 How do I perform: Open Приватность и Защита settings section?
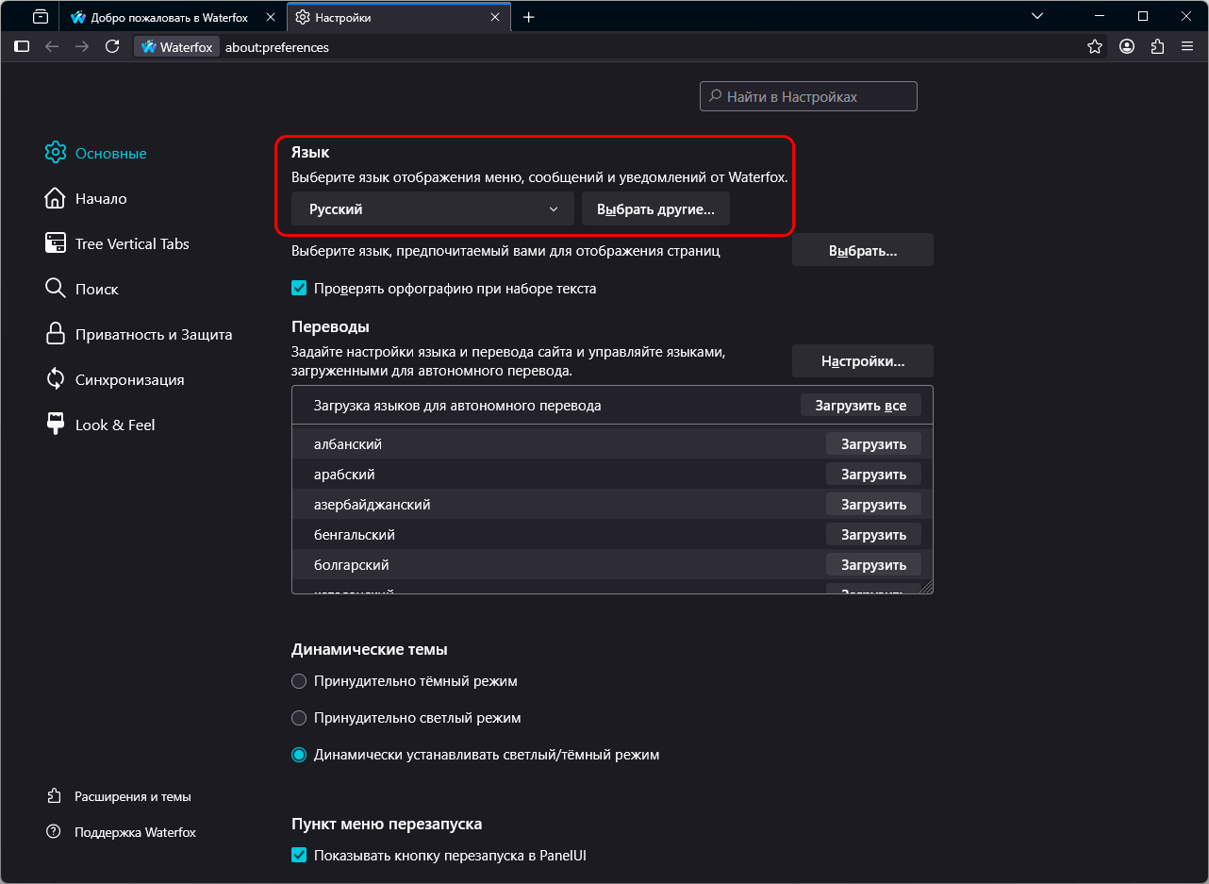point(153,334)
